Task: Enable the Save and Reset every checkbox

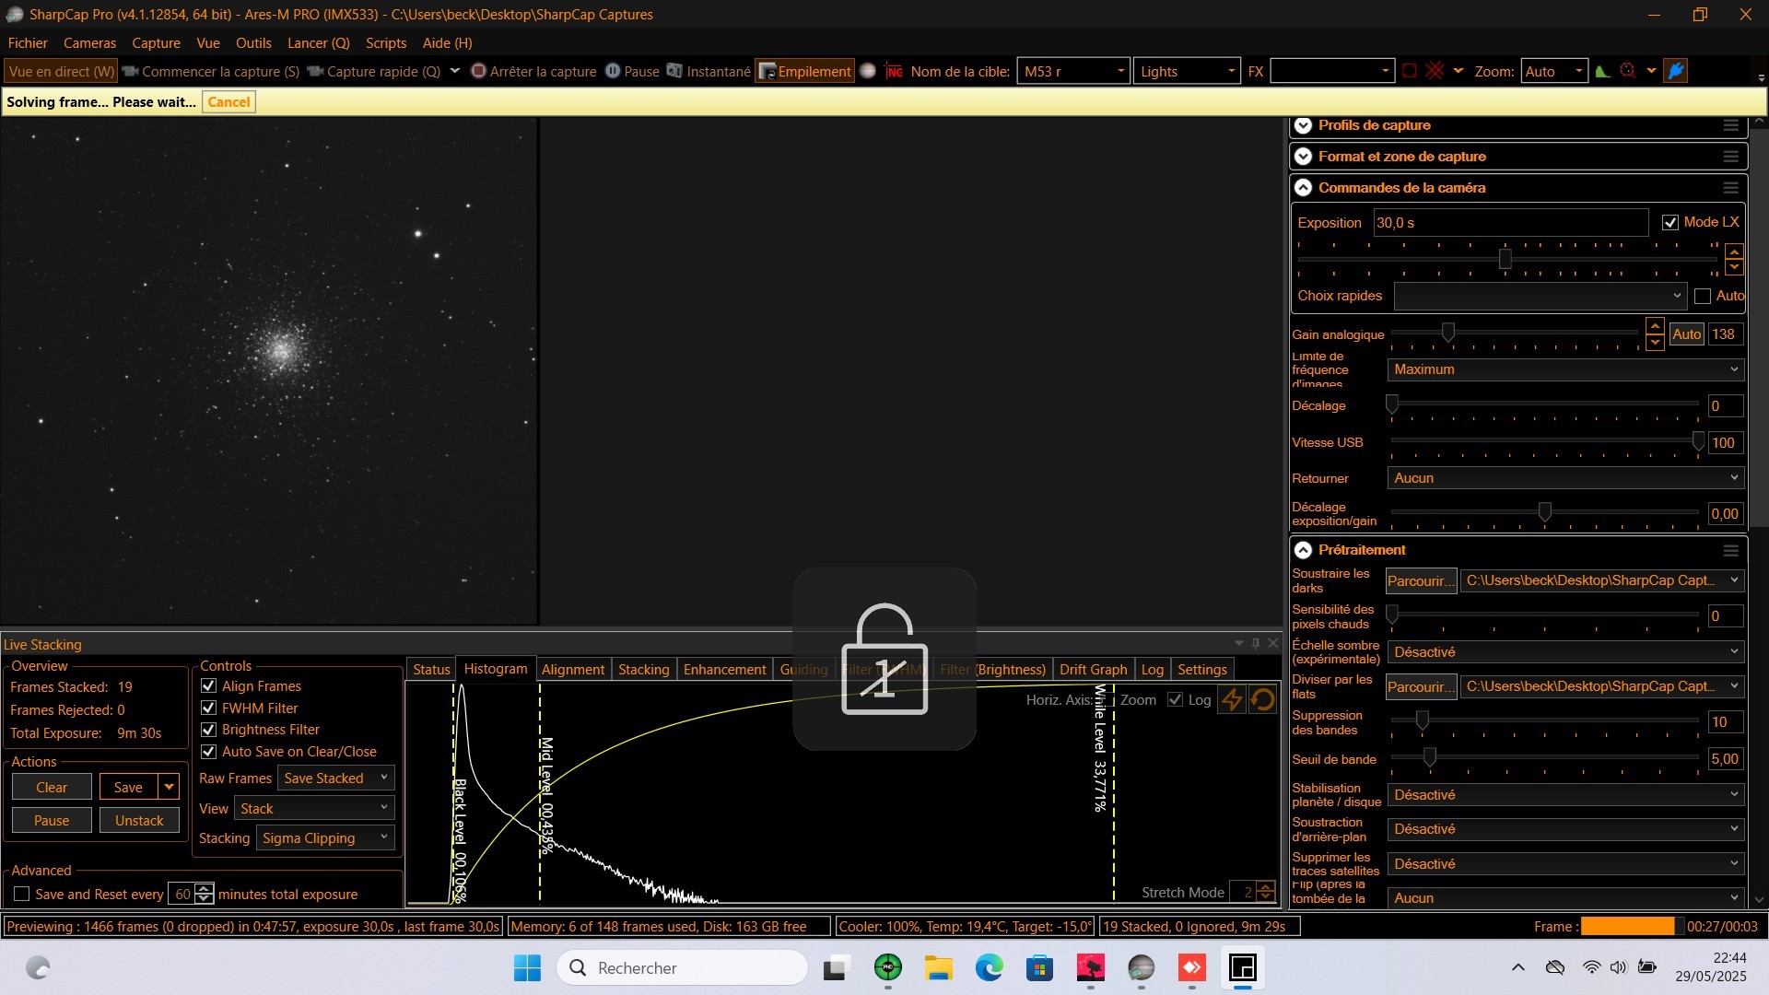Action: pyautogui.click(x=22, y=894)
